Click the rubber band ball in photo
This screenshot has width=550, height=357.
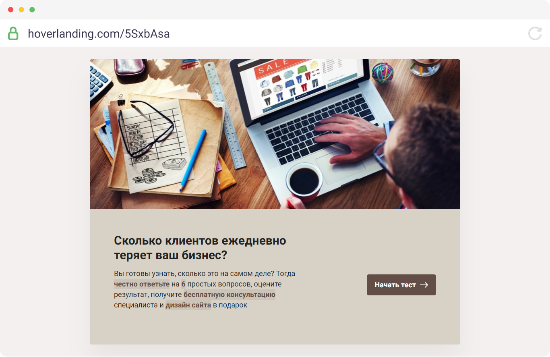[x=382, y=73]
